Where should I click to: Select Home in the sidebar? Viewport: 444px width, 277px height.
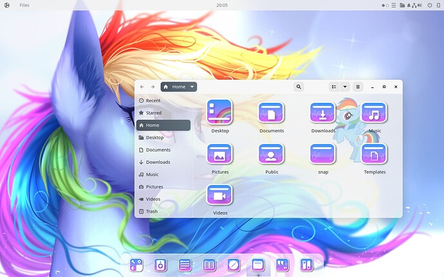(163, 125)
